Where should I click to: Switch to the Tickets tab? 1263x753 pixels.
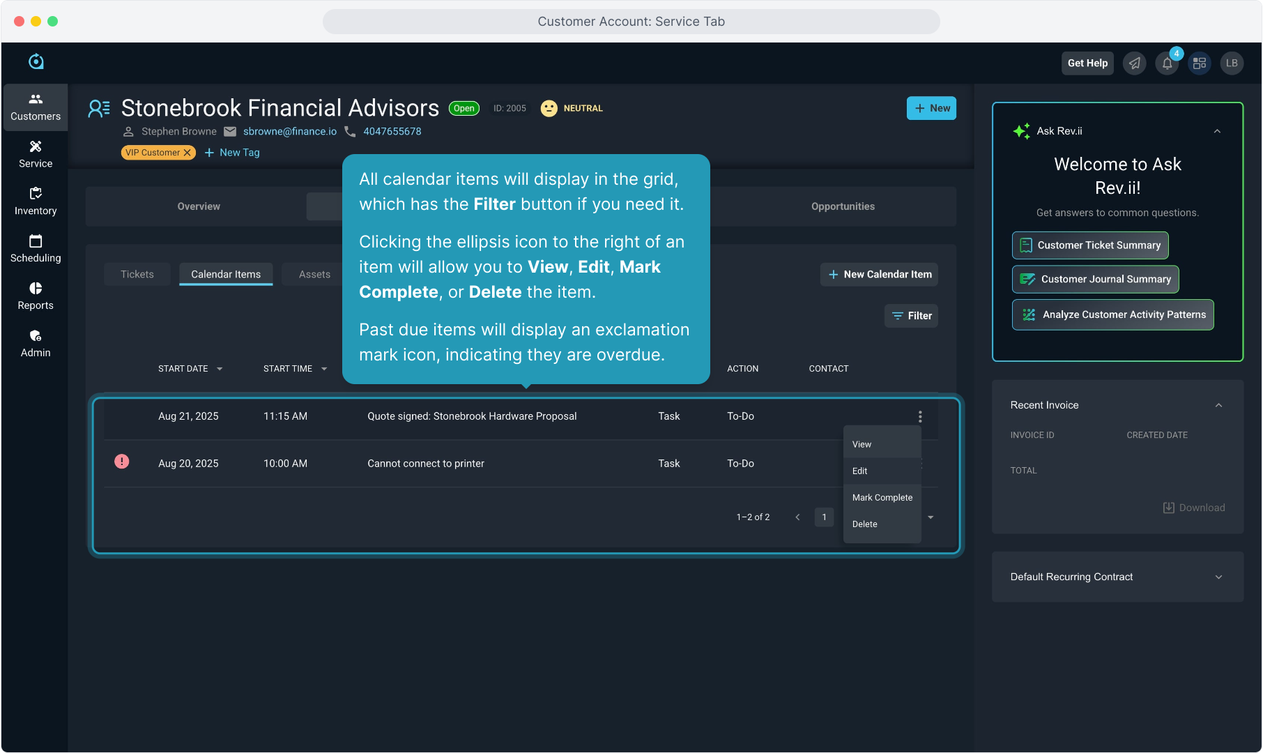point(137,275)
